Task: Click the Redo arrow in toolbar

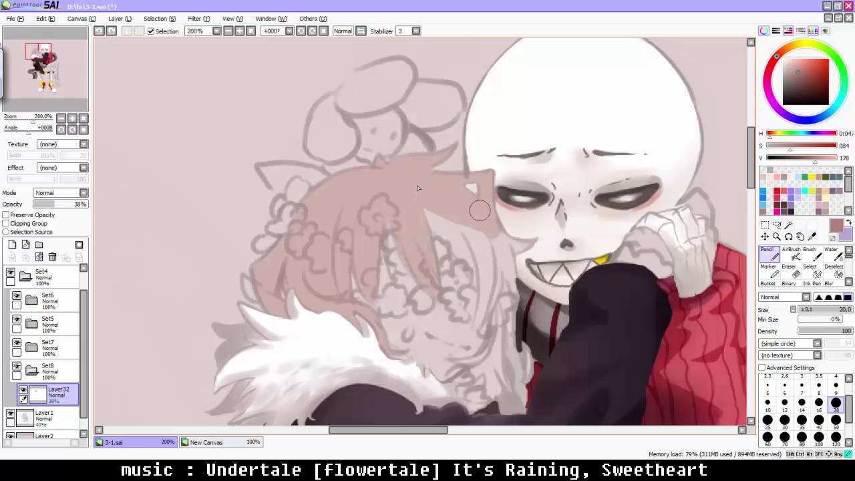Action: pos(112,31)
